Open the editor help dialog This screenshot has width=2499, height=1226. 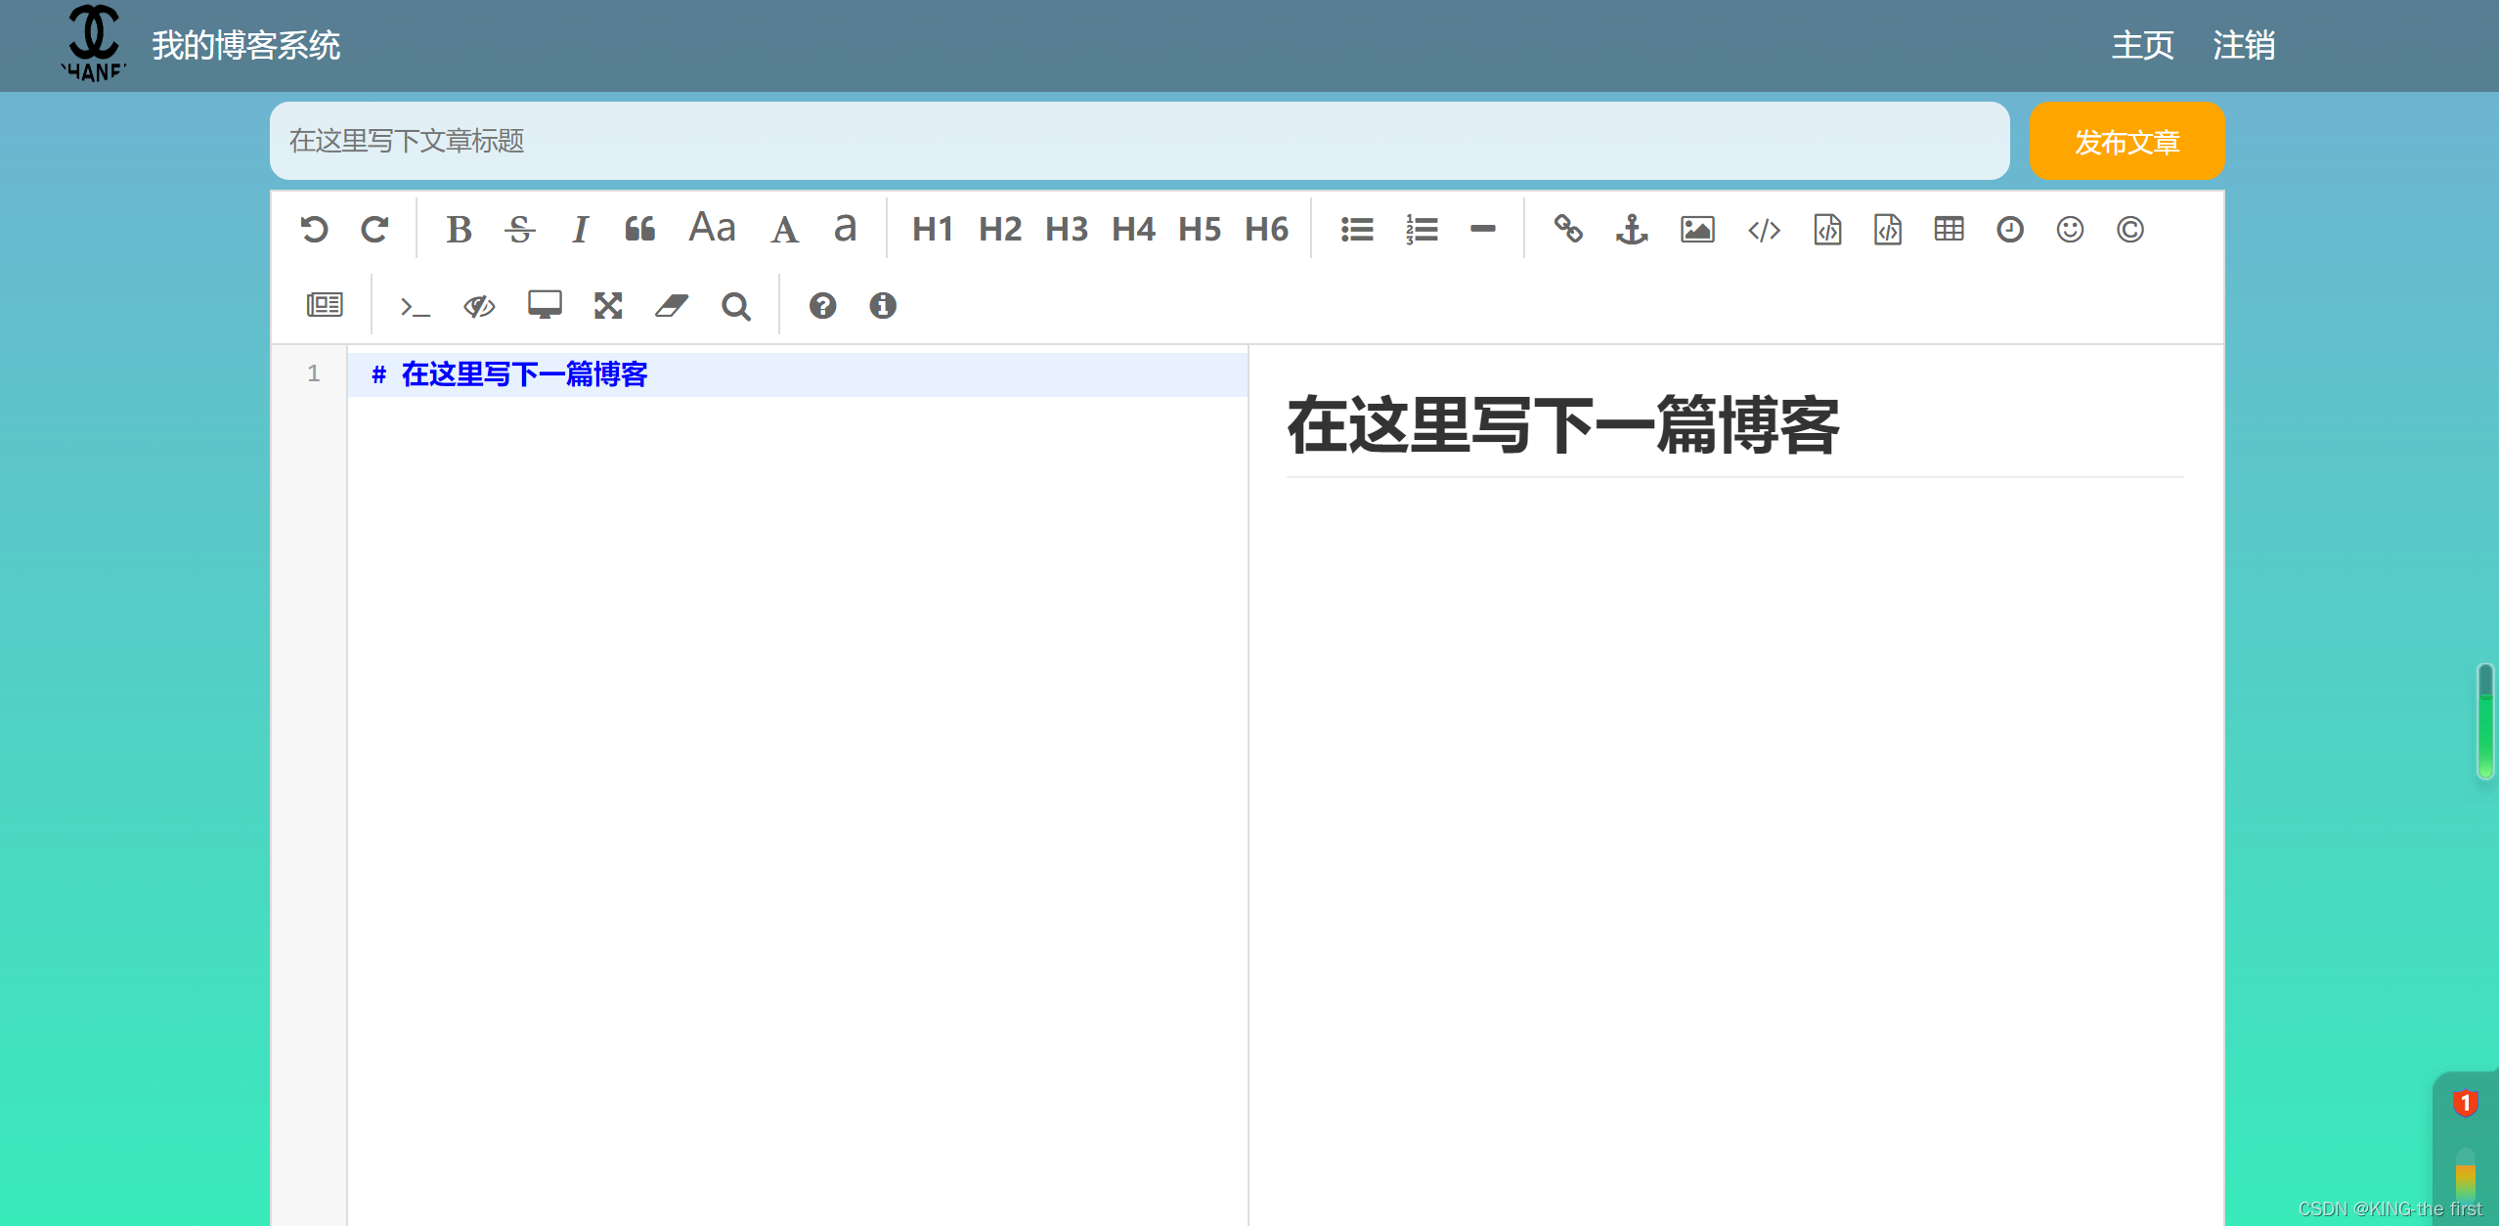pyautogui.click(x=823, y=306)
